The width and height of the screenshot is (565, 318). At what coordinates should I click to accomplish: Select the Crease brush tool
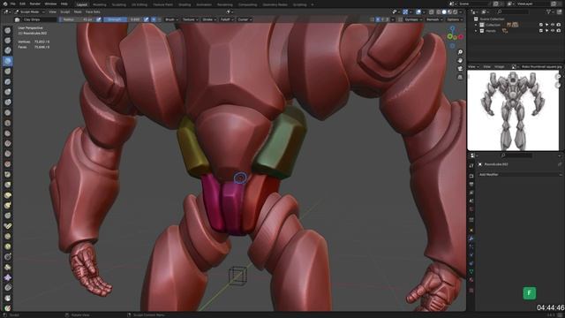pos(8,112)
